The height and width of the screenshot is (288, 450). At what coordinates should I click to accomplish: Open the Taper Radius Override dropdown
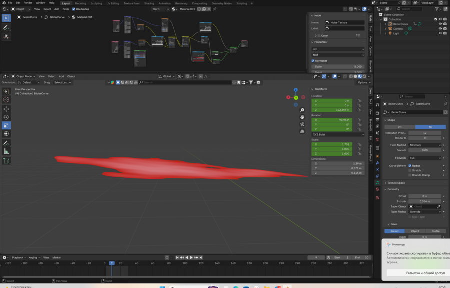(x=425, y=212)
